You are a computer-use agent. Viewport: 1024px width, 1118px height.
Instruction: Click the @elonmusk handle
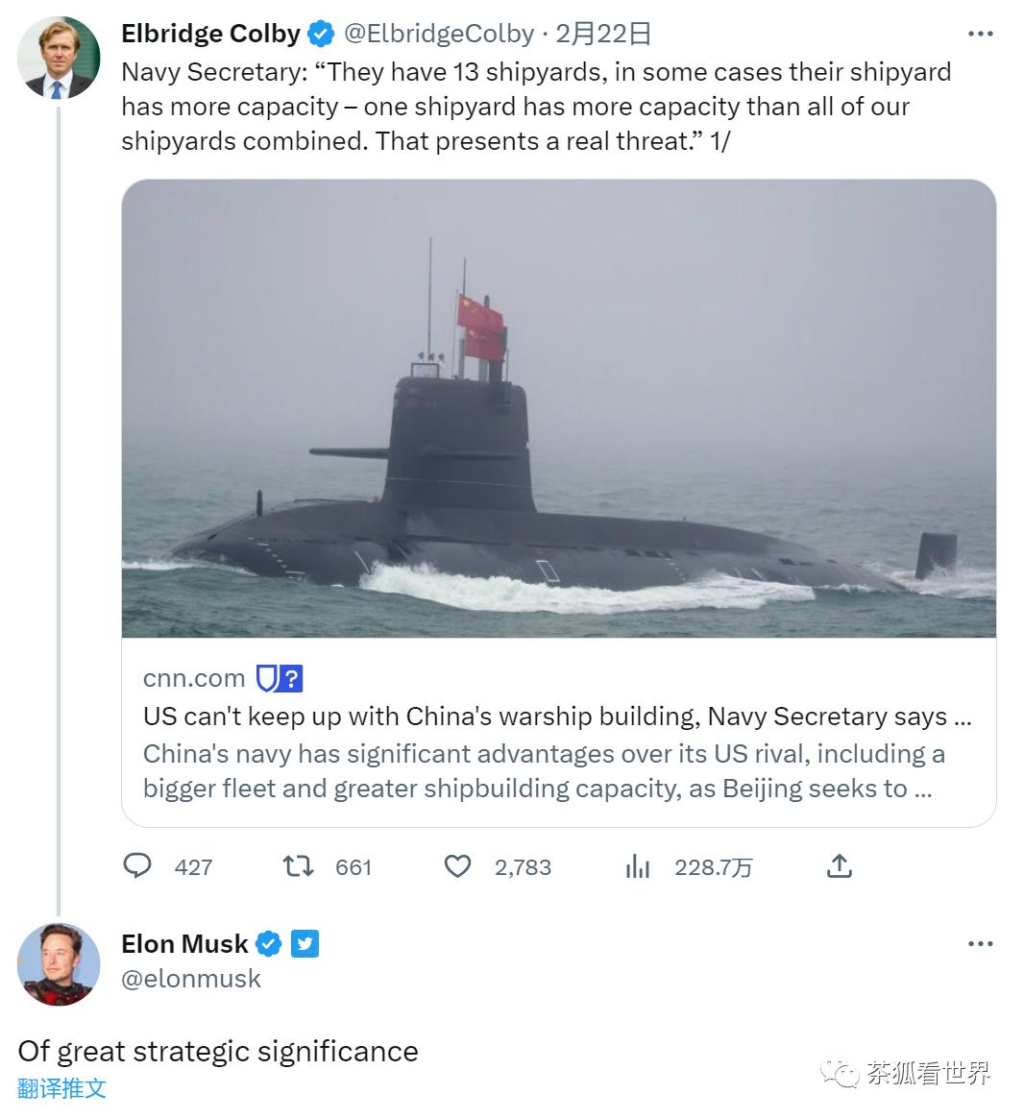pos(191,979)
